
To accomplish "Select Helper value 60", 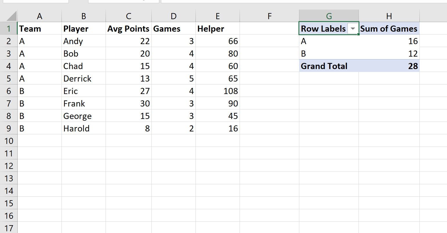I will click(218, 66).
